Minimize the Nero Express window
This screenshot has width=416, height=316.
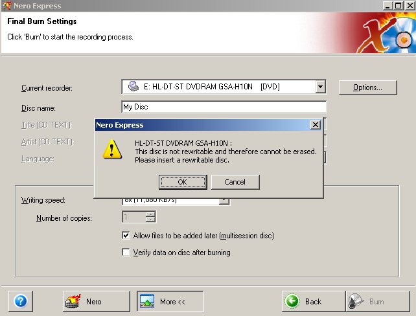pyautogui.click(x=386, y=5)
